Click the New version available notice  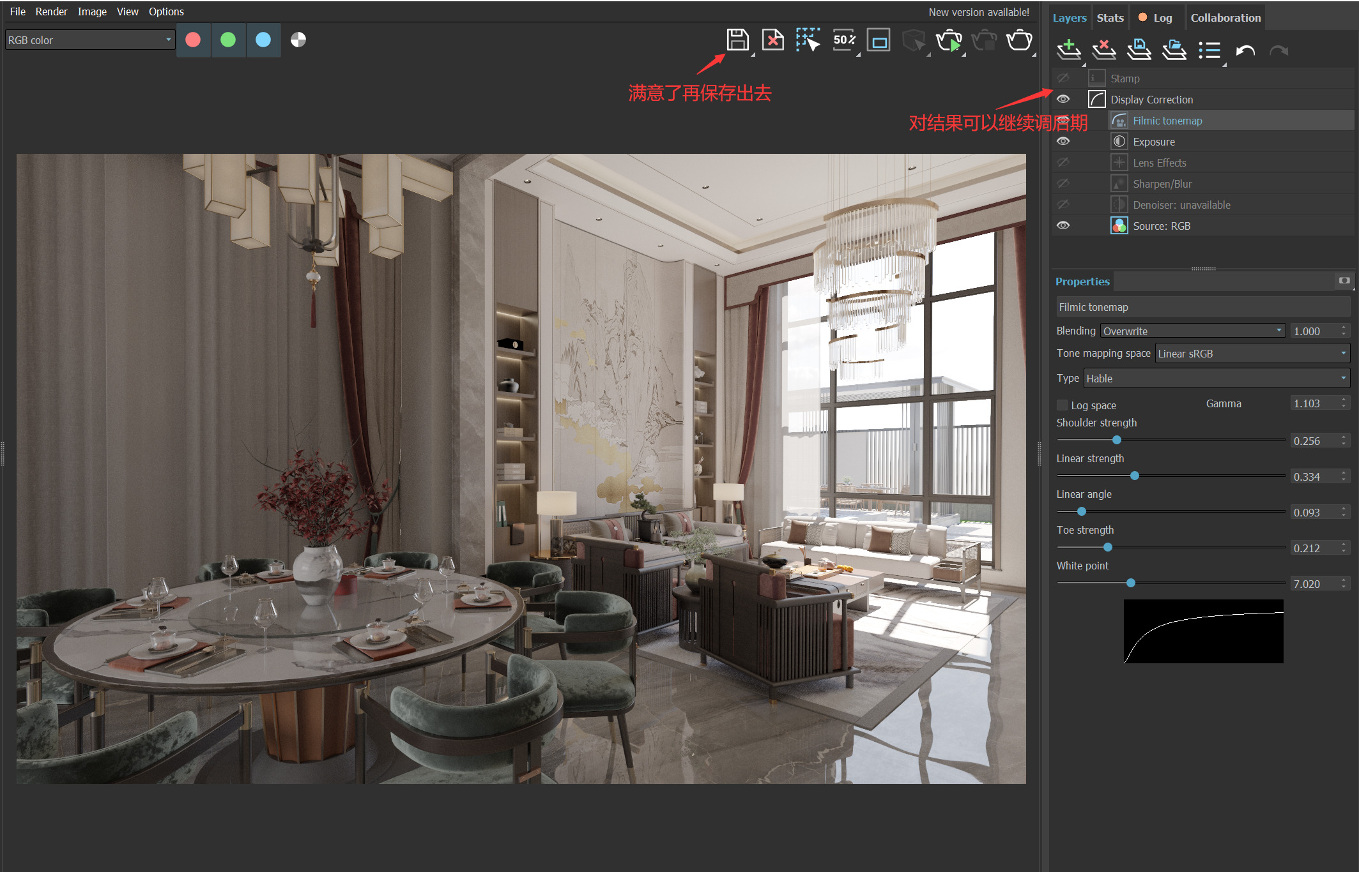pos(979,12)
